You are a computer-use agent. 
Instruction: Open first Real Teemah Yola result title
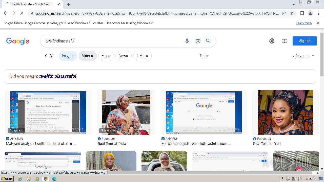coord(112,144)
